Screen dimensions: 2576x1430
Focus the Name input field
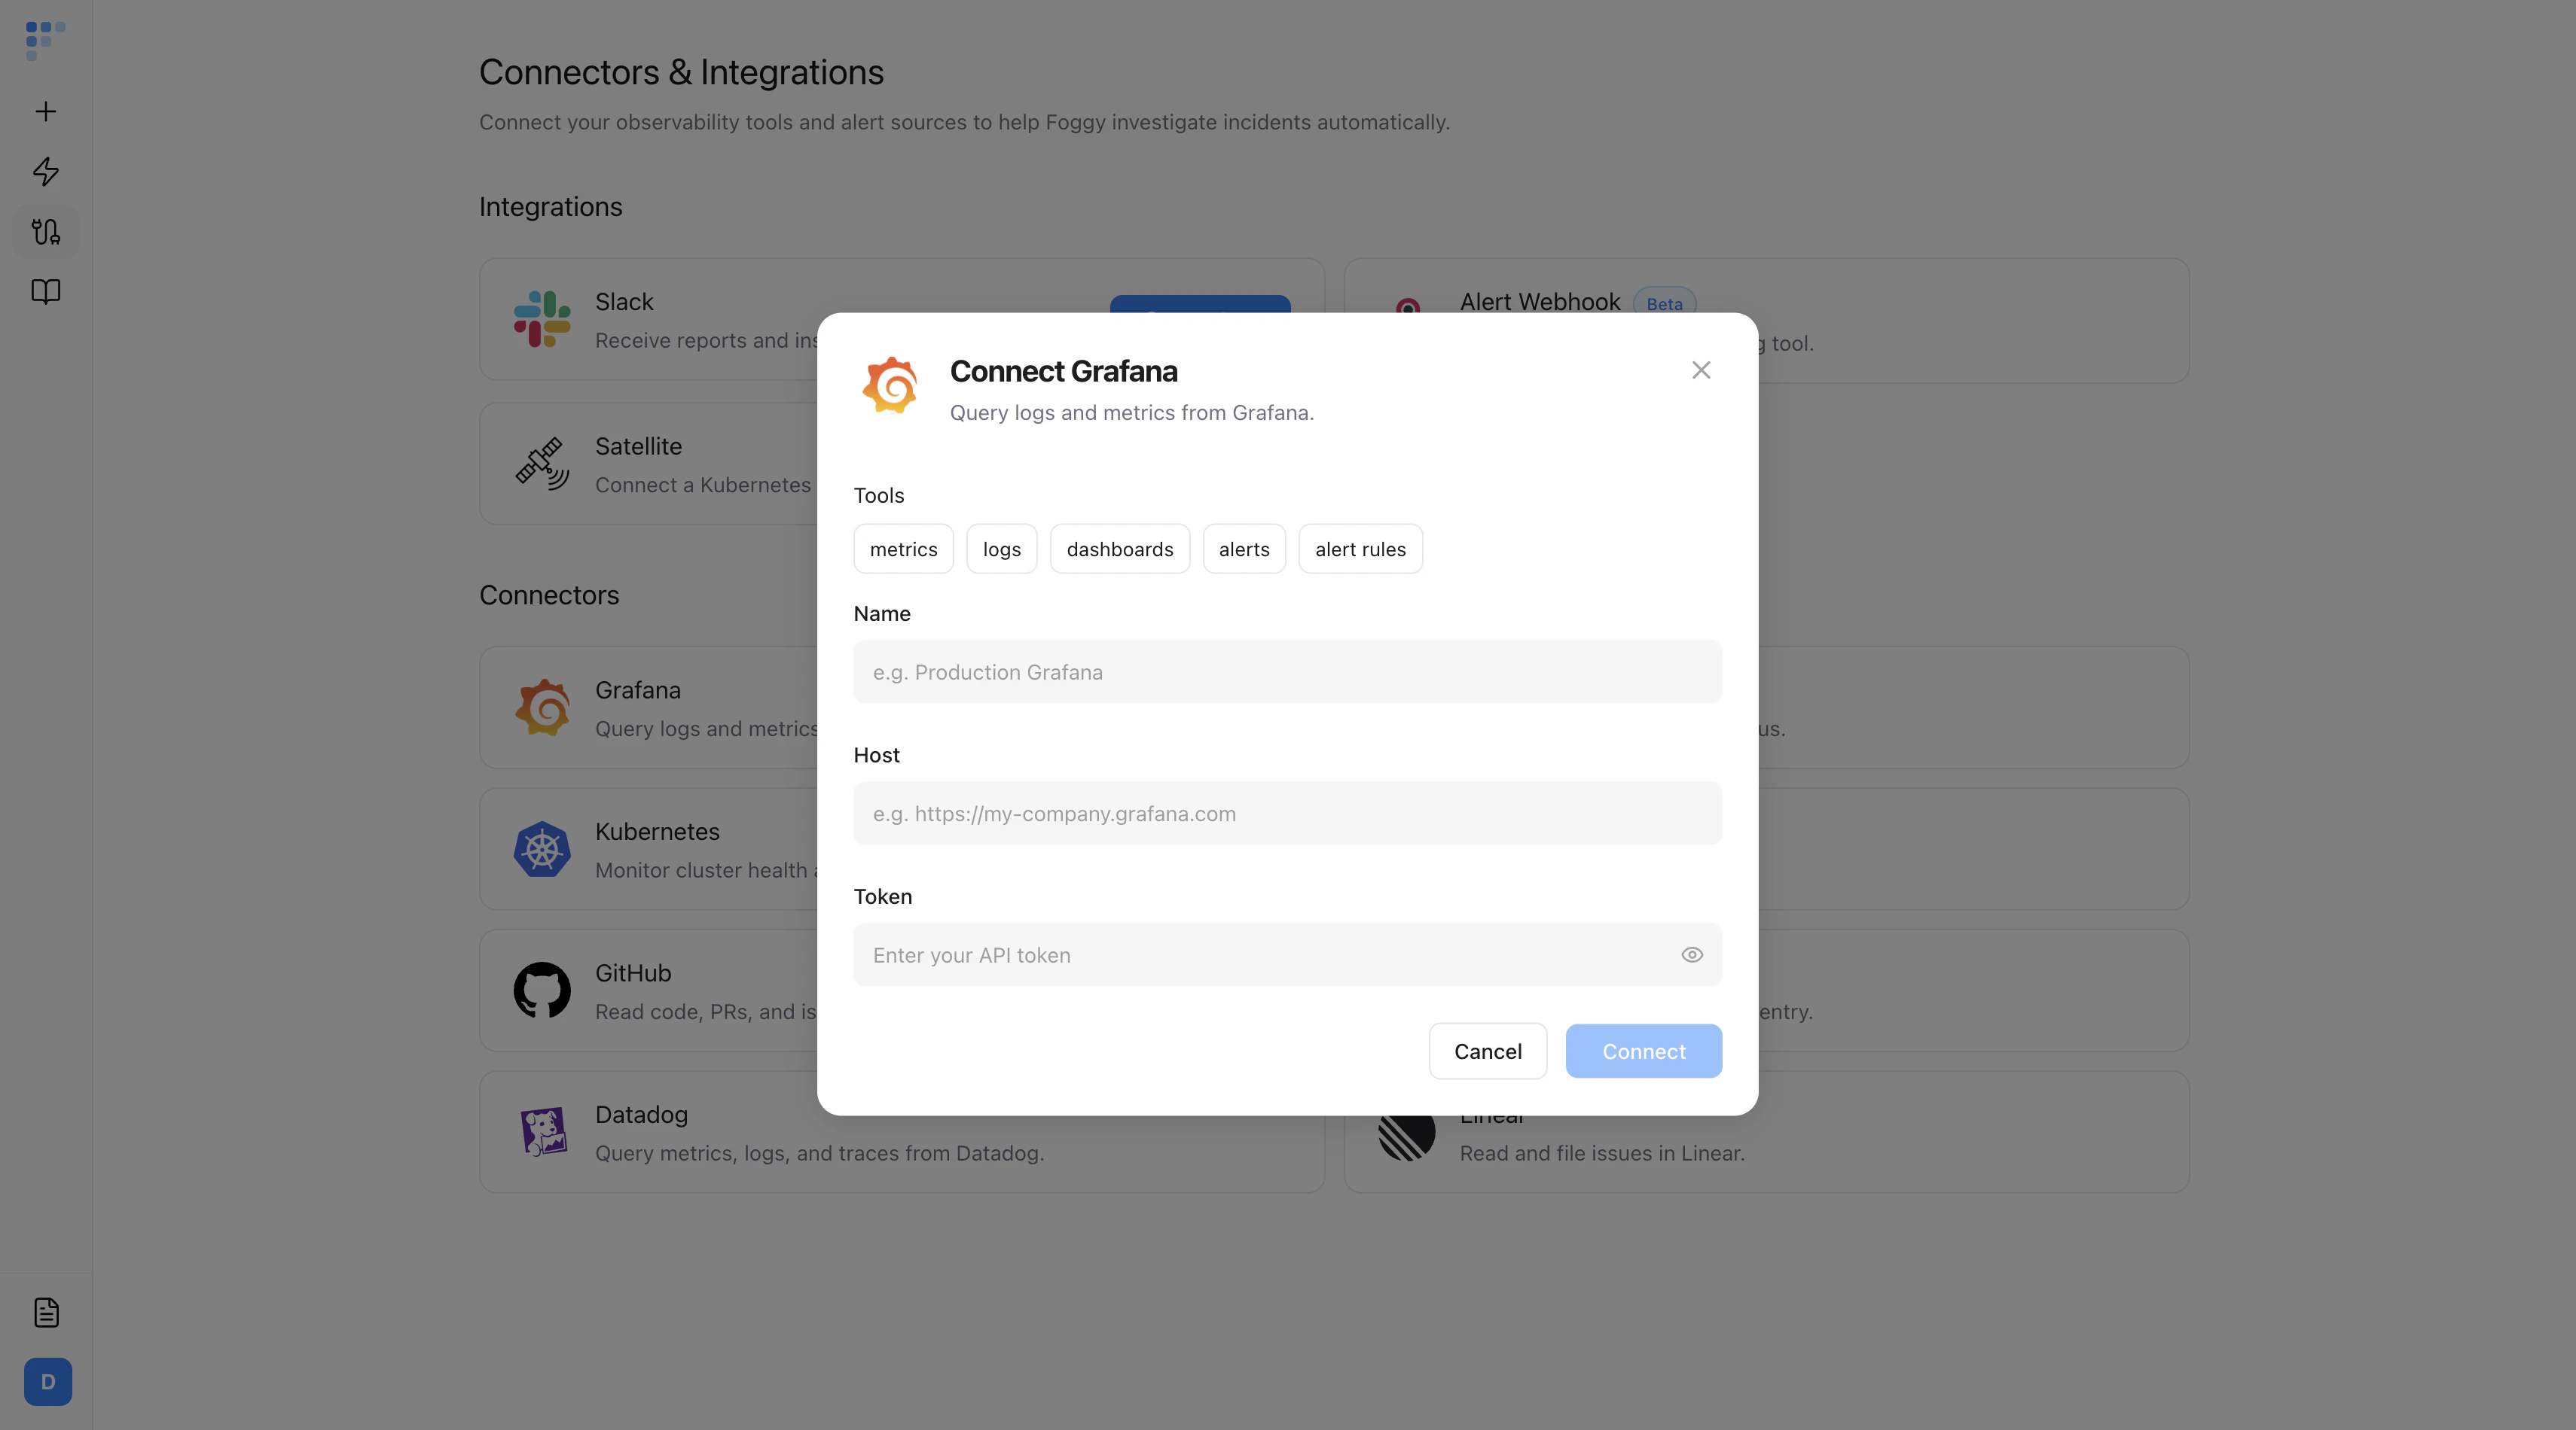(1288, 671)
